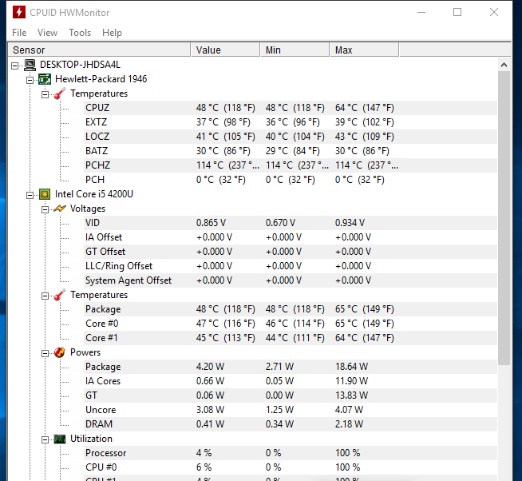Select the System Agent Offset row
The image size is (522, 481).
(291, 280)
